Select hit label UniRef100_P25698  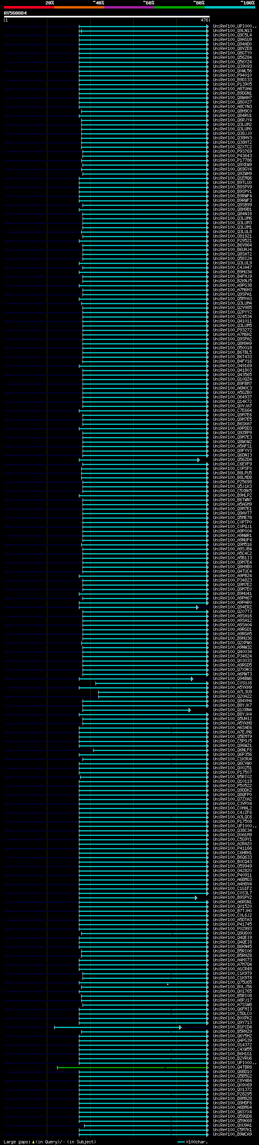click(232, 482)
